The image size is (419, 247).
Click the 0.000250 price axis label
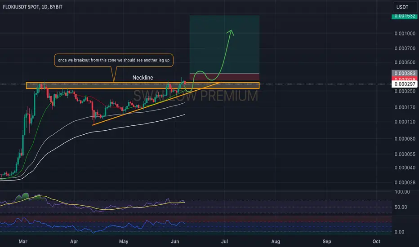[405, 91]
